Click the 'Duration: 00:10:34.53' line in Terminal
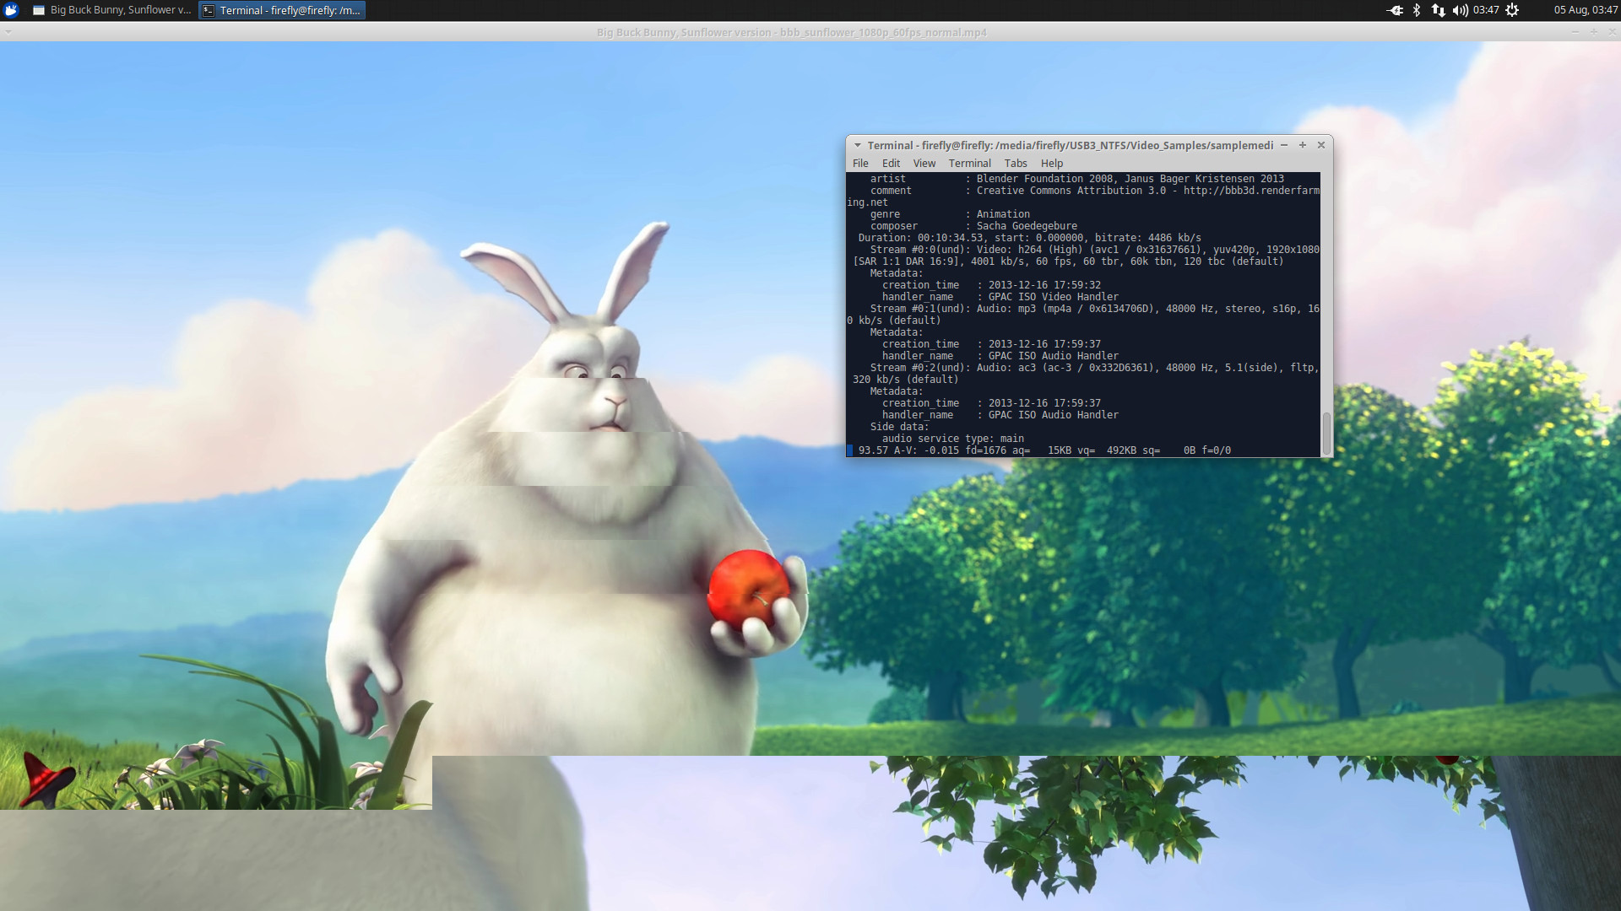The width and height of the screenshot is (1621, 911). click(x=1029, y=238)
